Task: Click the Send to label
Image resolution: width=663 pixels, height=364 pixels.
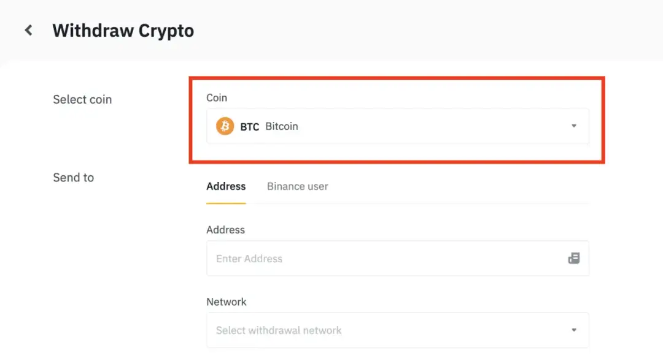Action: 73,177
